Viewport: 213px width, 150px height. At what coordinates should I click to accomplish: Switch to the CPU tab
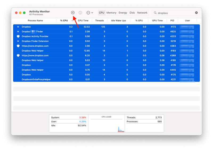101,13
